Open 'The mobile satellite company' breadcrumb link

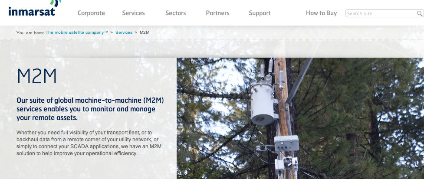(76, 33)
